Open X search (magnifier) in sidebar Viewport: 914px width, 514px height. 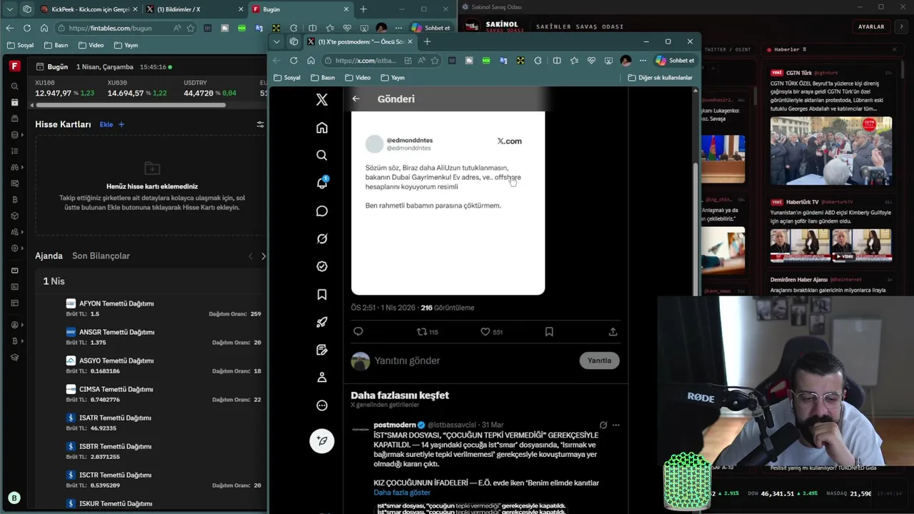click(x=322, y=155)
